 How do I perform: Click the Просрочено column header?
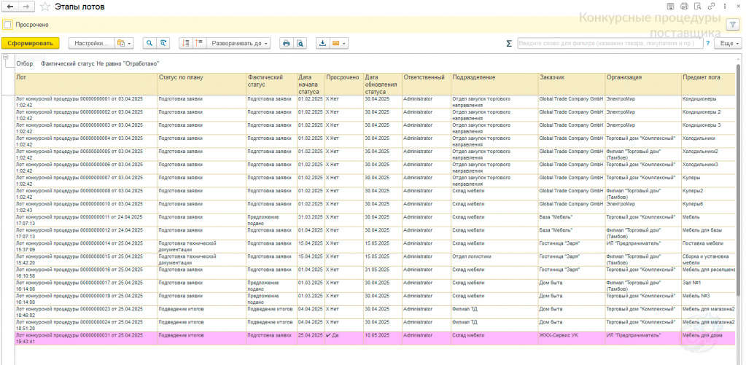coord(344,84)
